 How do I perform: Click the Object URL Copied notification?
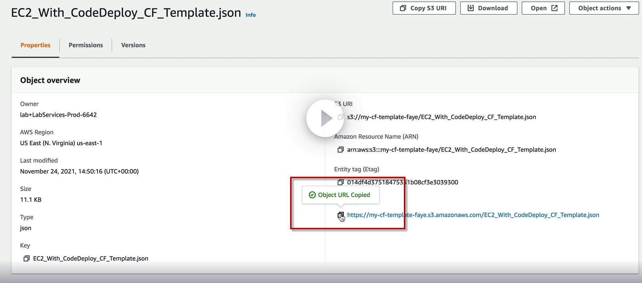pos(341,195)
